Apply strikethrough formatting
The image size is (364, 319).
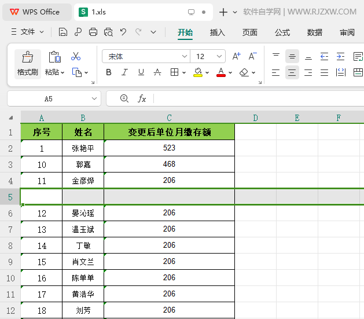coord(157,72)
